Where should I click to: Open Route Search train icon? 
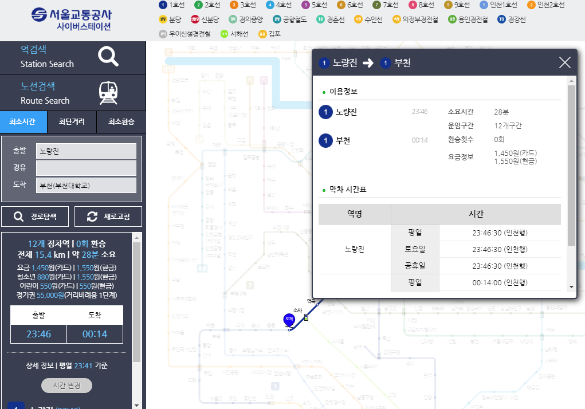108,93
